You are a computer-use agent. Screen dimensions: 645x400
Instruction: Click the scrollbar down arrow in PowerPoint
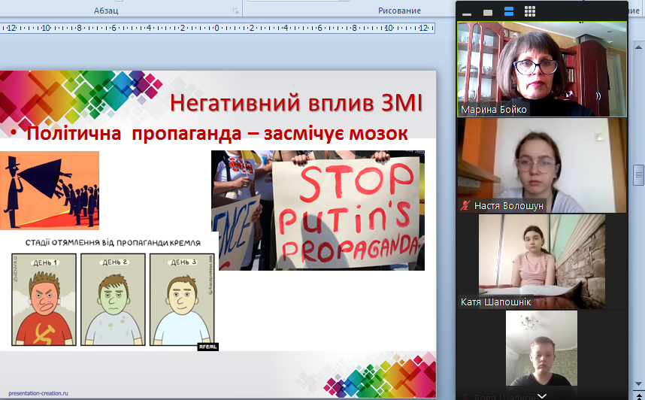pyautogui.click(x=638, y=383)
